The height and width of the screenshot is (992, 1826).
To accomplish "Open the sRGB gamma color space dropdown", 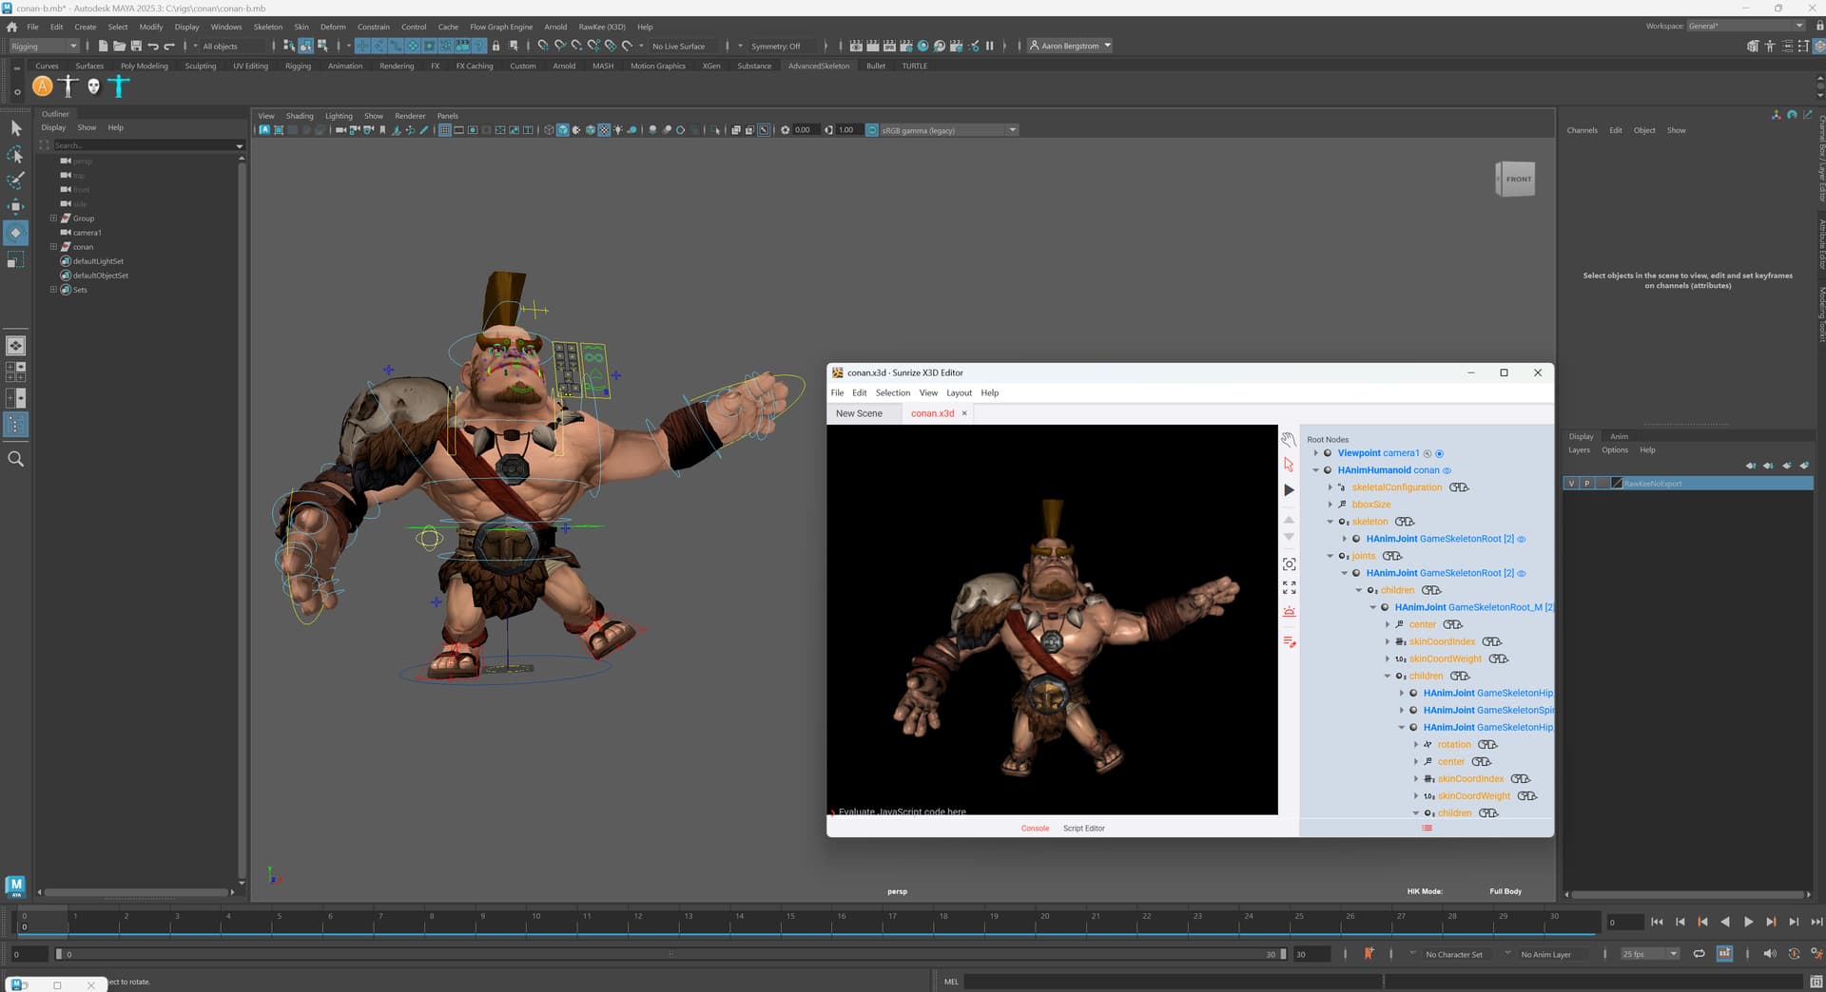I will pos(949,130).
